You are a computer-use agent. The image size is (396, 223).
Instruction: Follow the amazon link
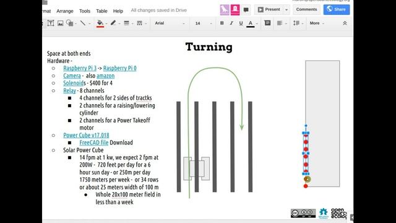(105, 76)
